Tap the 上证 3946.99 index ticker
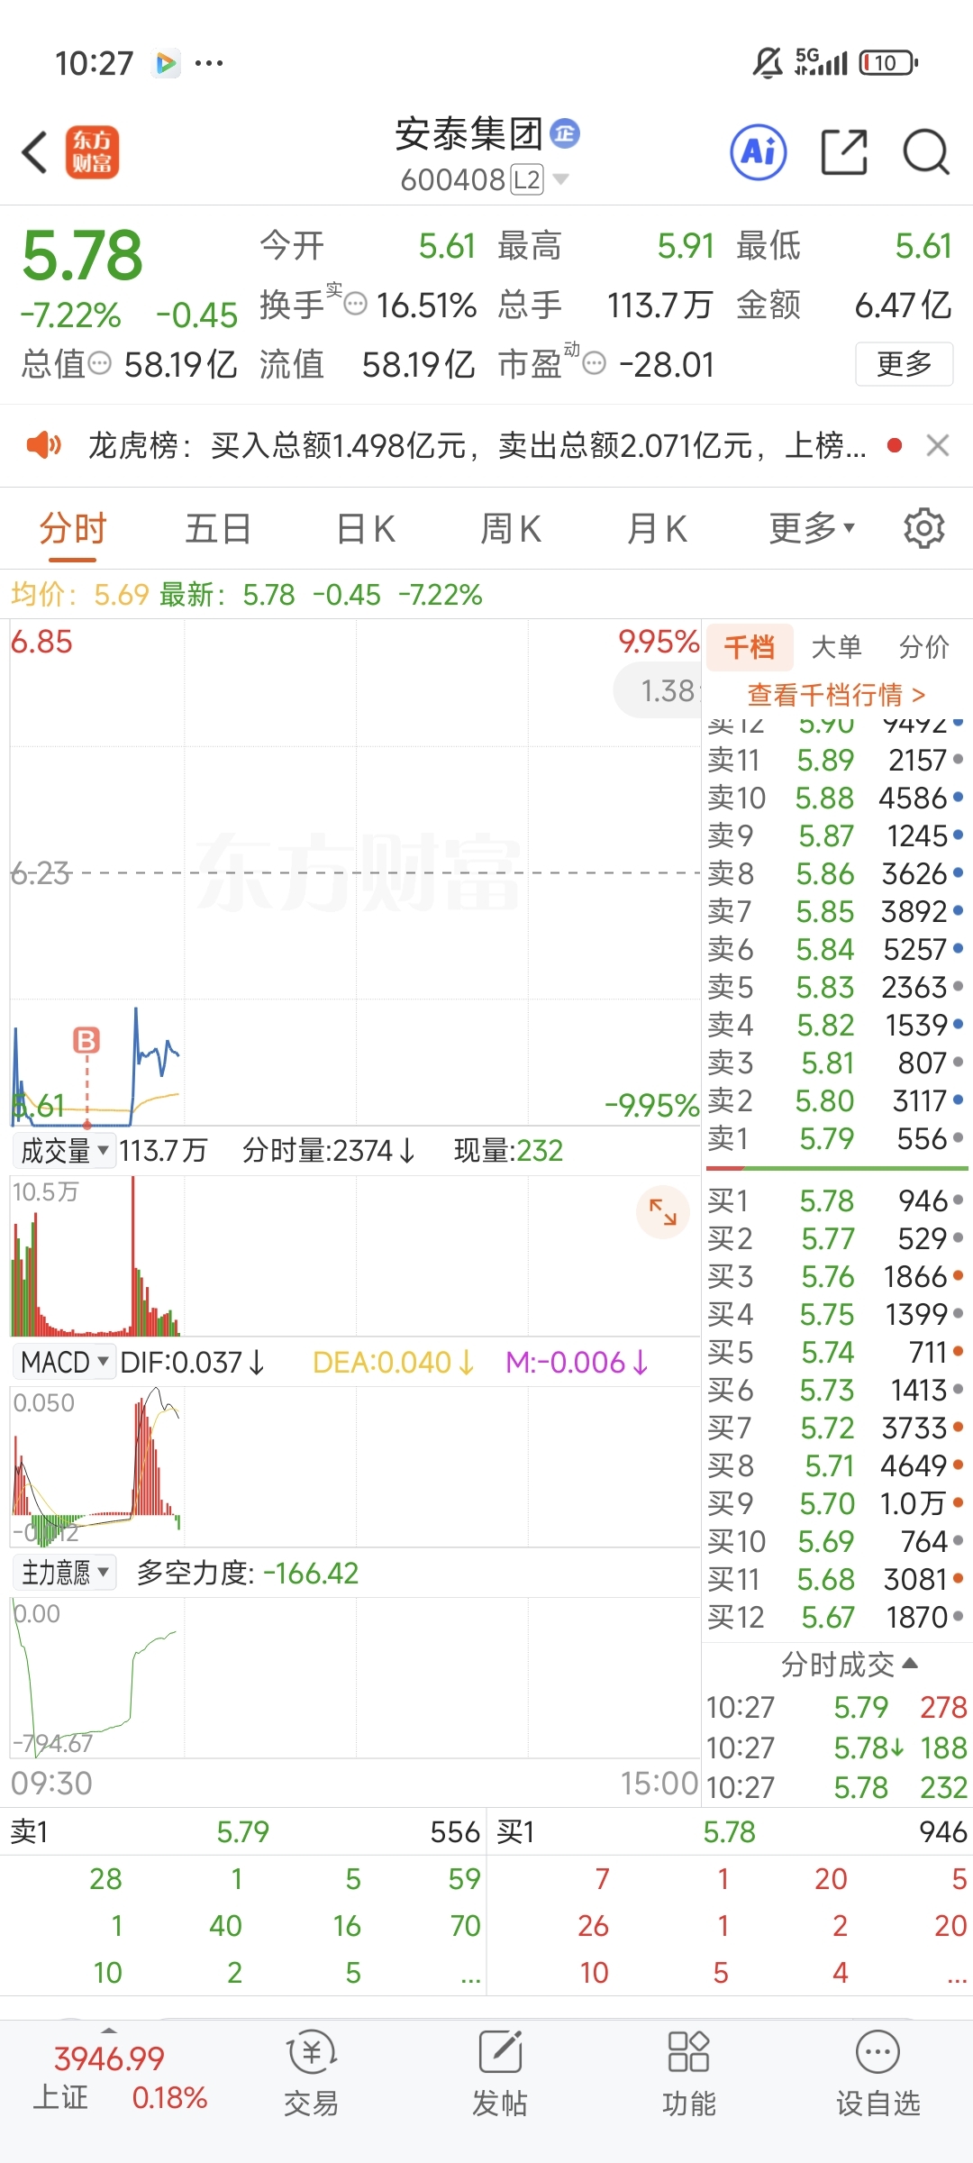The height and width of the screenshot is (2163, 973). (120, 2077)
